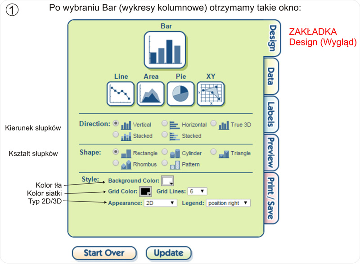This screenshot has width=360, height=265.
Task: Click the Update button
Action: 168,253
